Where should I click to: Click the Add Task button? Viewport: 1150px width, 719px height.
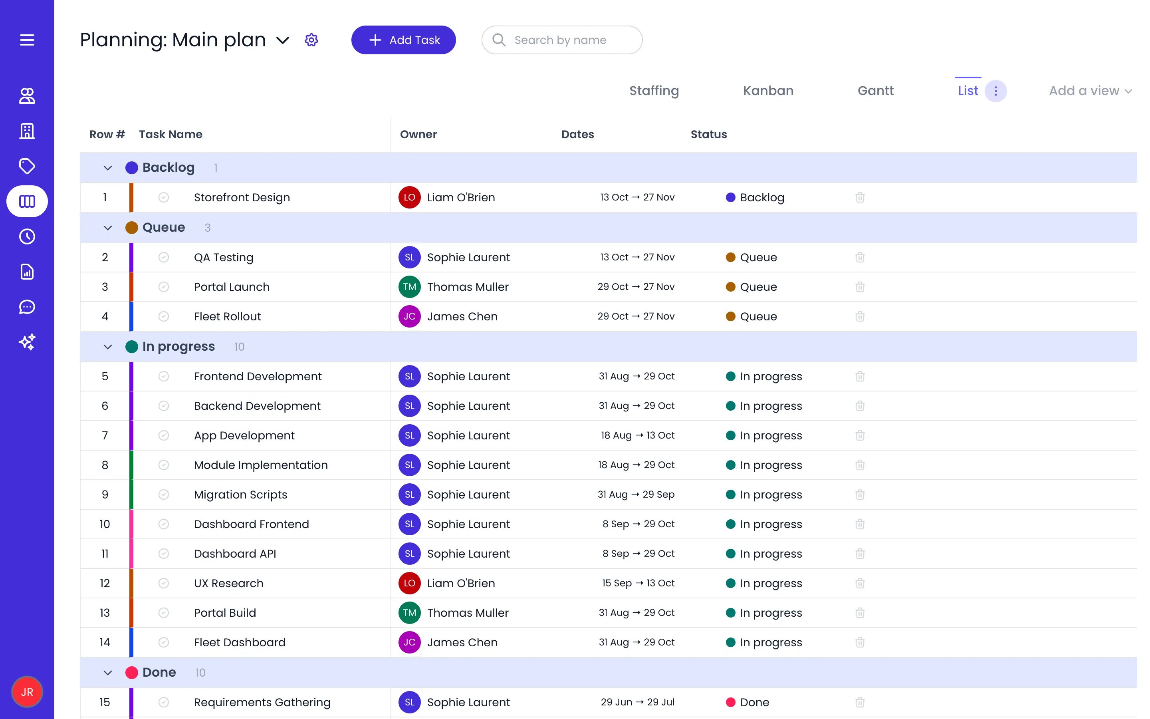click(403, 40)
